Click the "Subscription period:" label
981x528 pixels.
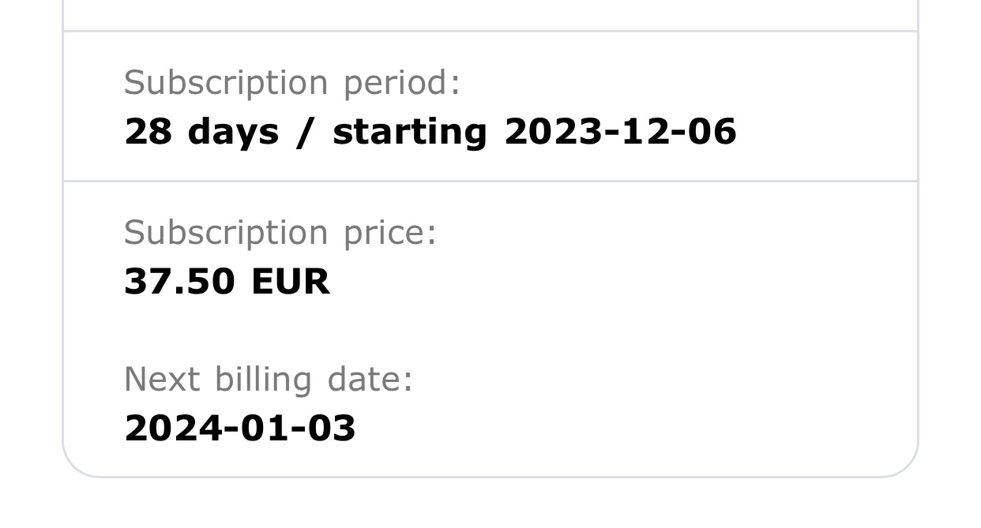tap(291, 83)
